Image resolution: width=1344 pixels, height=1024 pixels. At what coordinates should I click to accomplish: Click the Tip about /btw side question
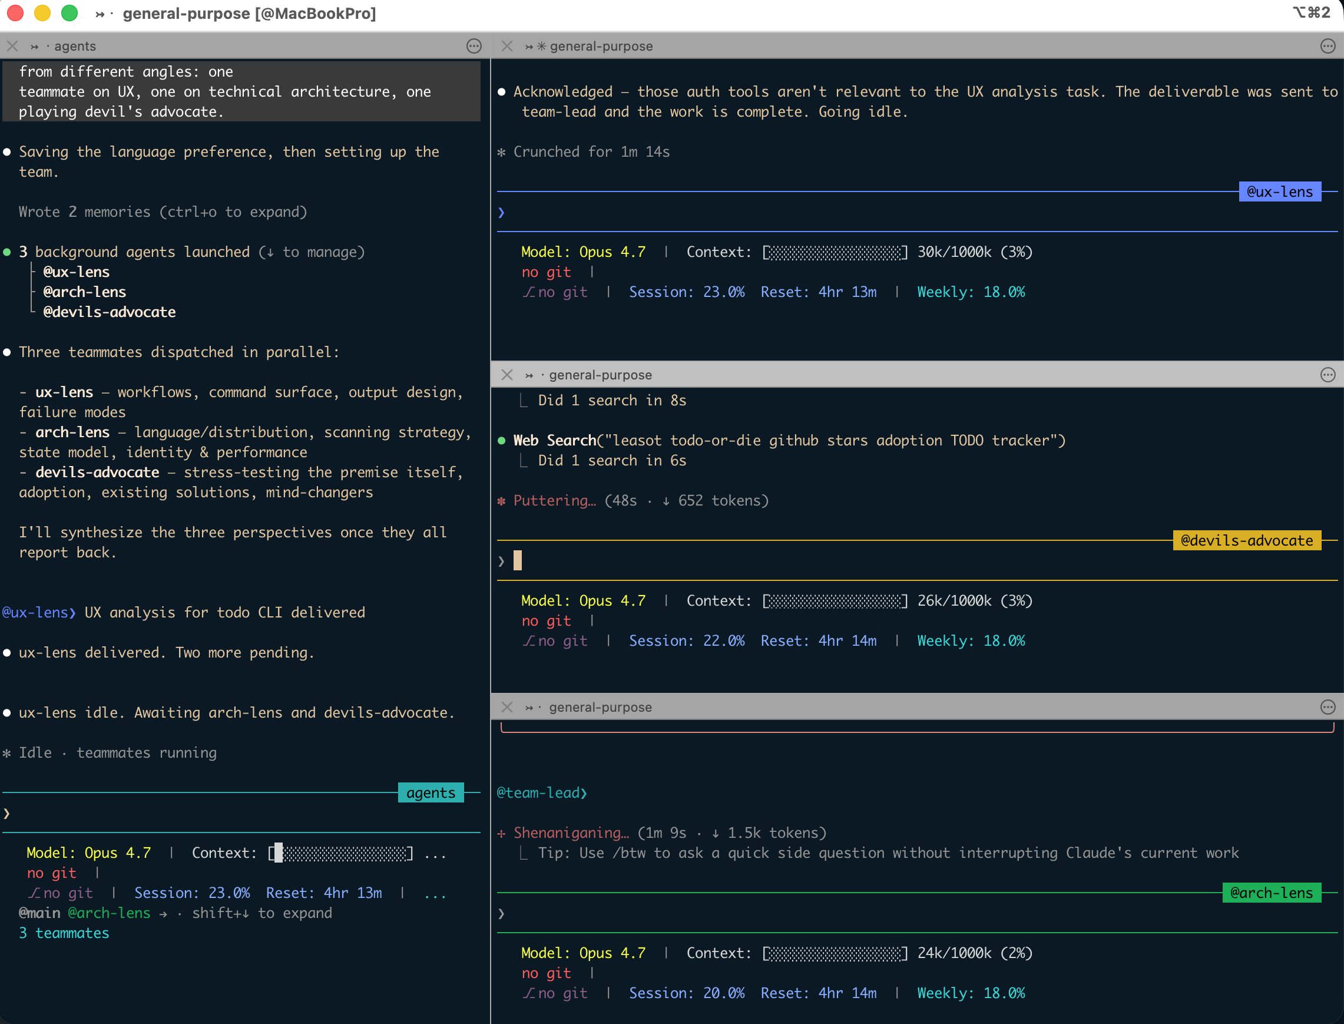pos(888,853)
